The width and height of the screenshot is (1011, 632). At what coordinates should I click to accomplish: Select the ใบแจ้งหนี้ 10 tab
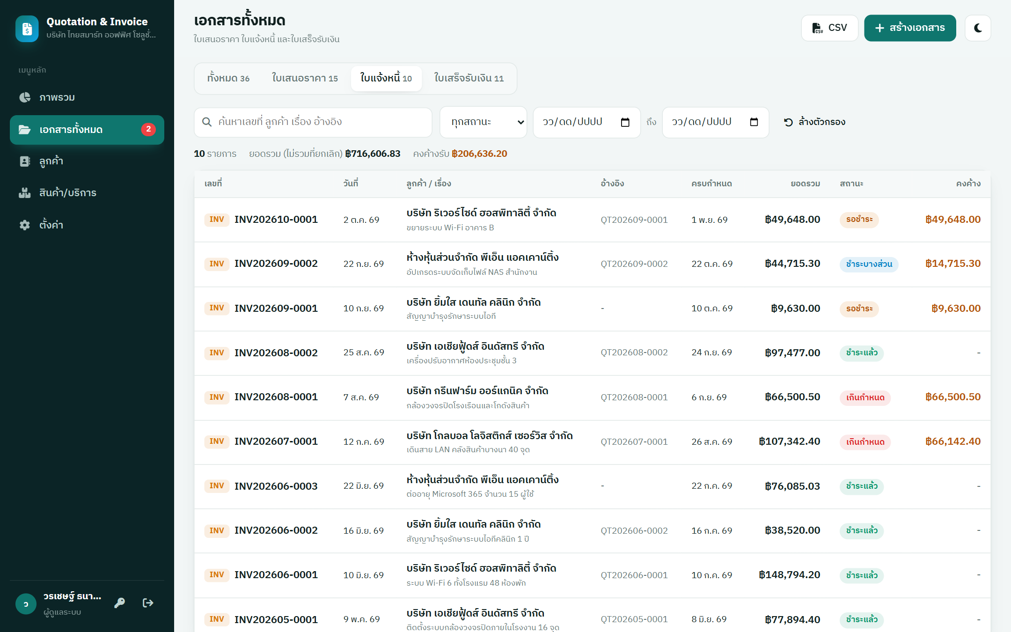[x=386, y=79]
